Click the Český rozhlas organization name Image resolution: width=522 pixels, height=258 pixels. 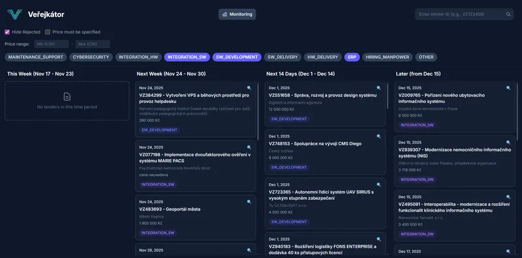pyautogui.click(x=281, y=151)
